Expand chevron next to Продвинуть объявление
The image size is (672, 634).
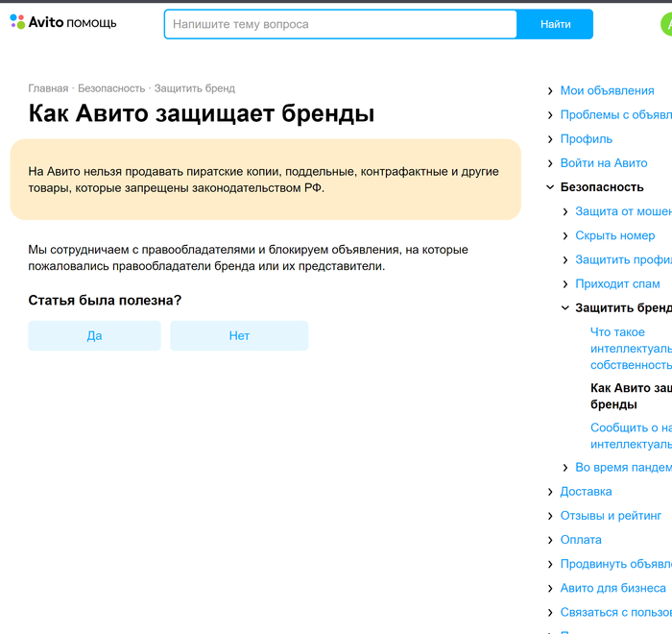pos(550,564)
